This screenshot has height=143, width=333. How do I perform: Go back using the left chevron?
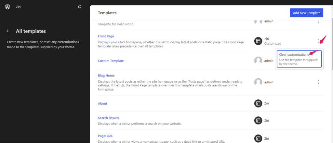(x=7, y=31)
